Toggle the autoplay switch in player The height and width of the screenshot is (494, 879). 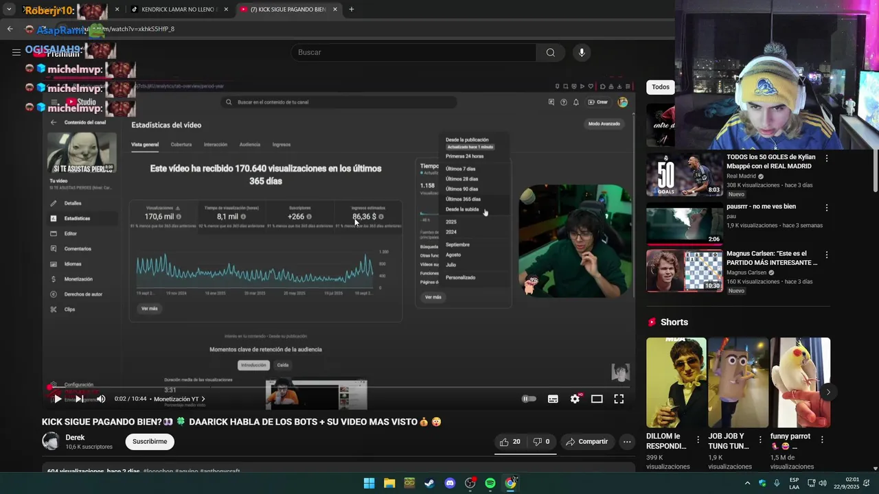click(x=529, y=399)
